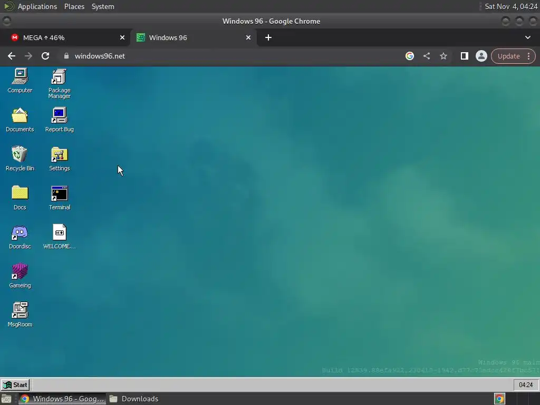
Task: Click the Google icon in address bar
Action: point(409,56)
